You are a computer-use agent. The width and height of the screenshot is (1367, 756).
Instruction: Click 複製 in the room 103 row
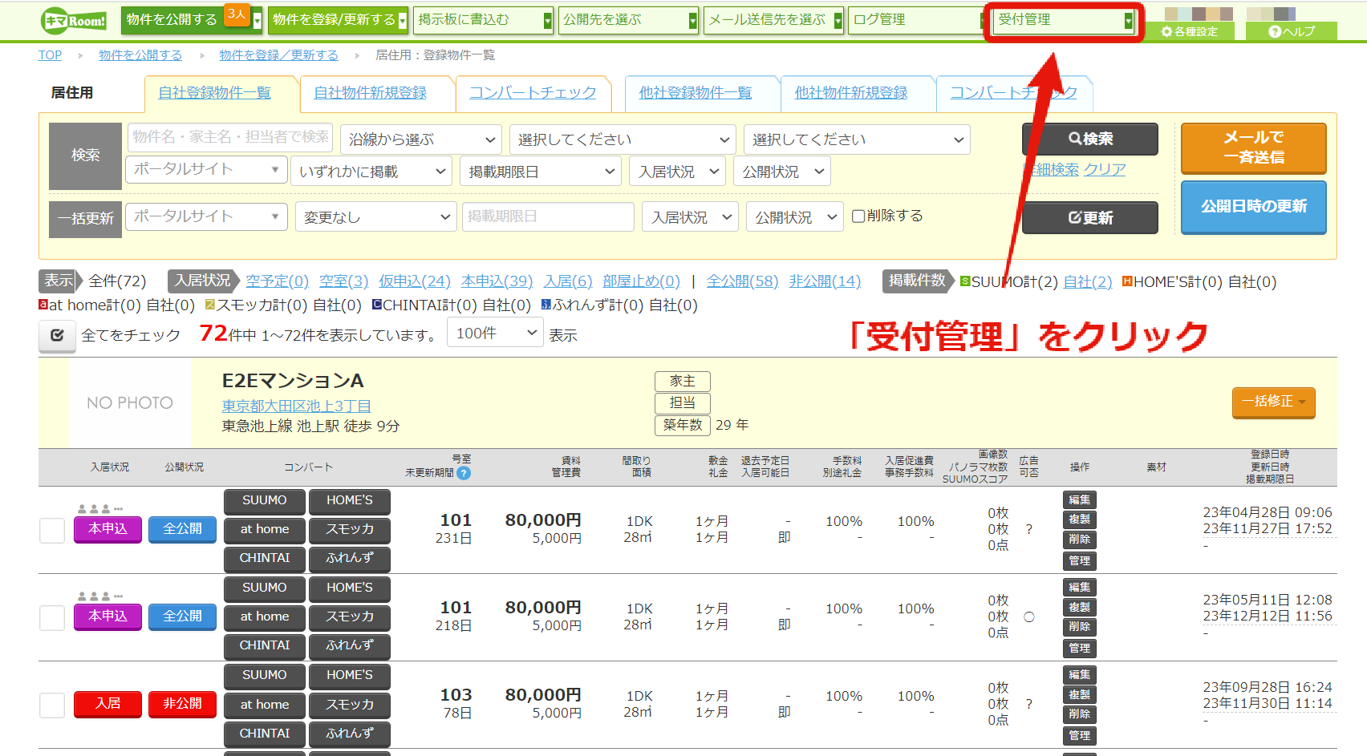tap(1079, 694)
